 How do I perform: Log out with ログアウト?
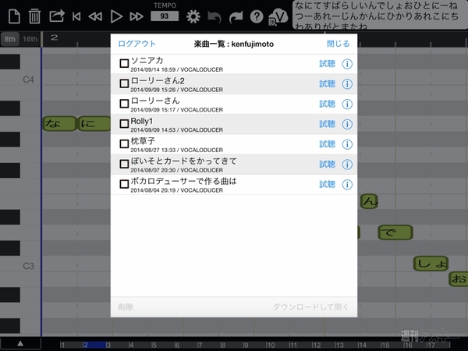[x=137, y=44]
